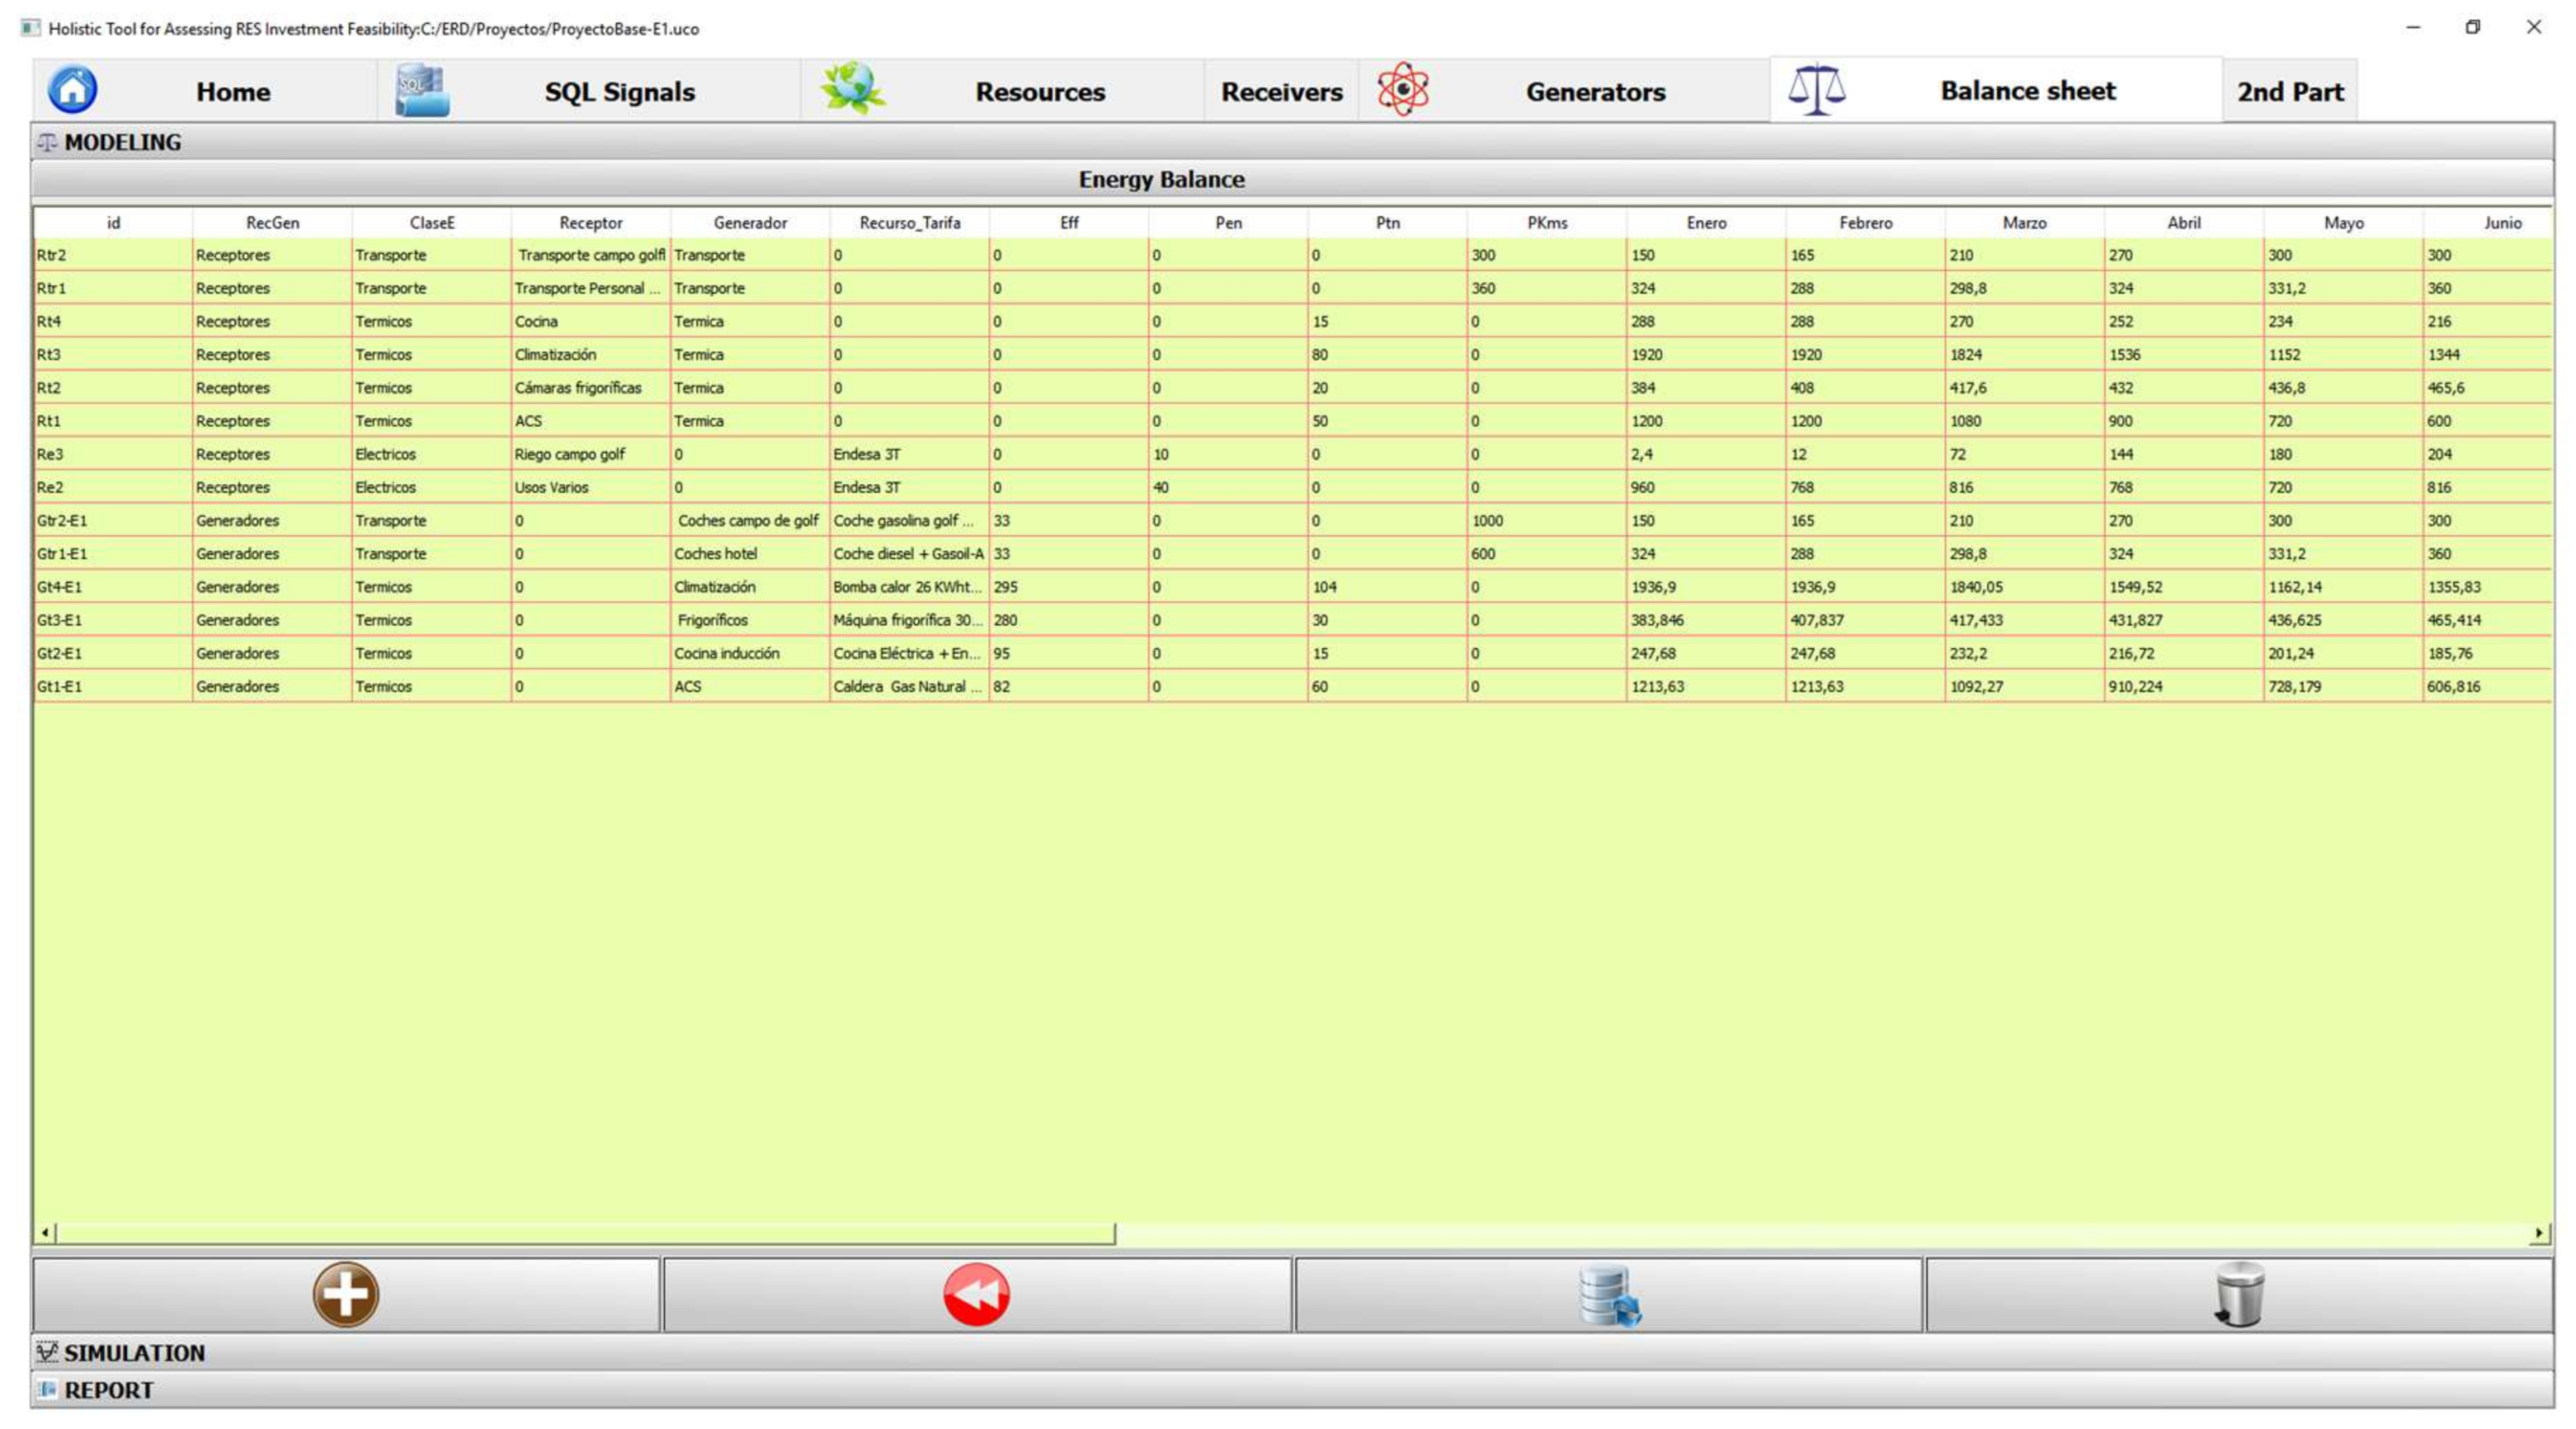Switch to the 2nd Part tab

2290,92
